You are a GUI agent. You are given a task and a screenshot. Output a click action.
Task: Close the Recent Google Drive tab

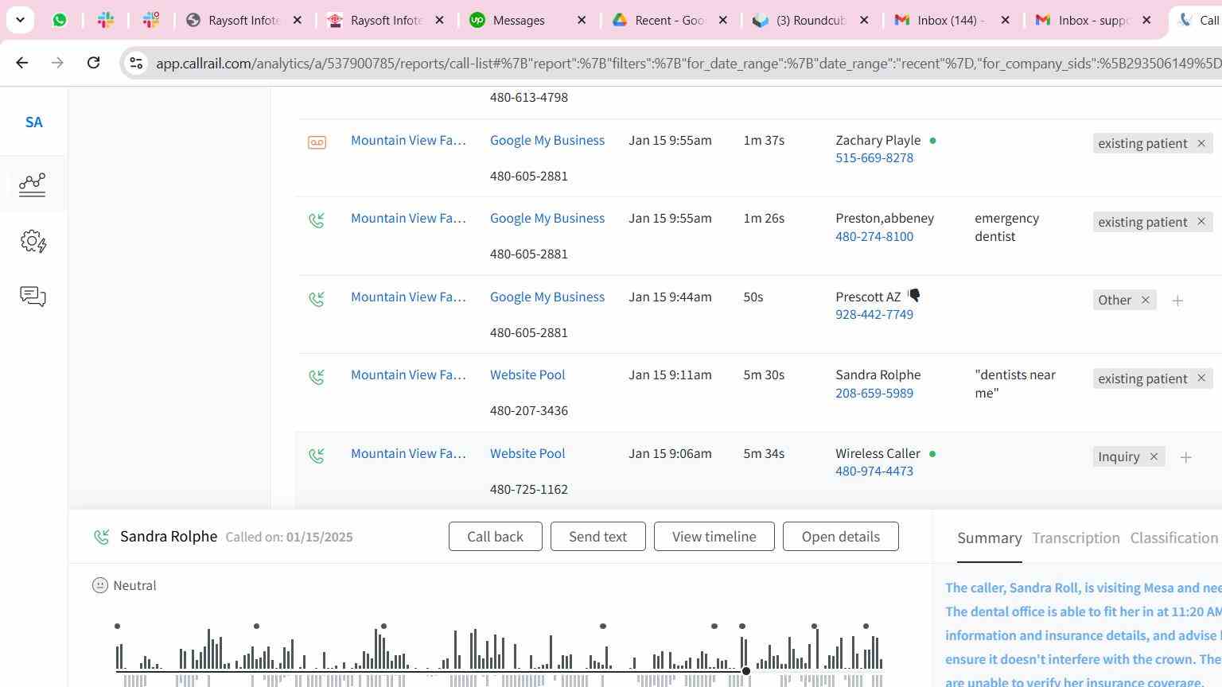coord(723,20)
